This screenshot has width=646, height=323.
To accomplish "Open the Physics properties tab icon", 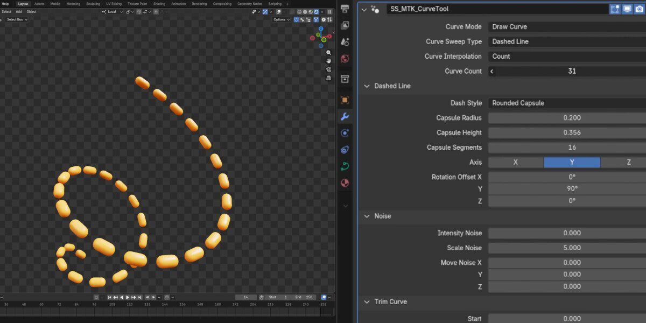I will pos(345,133).
